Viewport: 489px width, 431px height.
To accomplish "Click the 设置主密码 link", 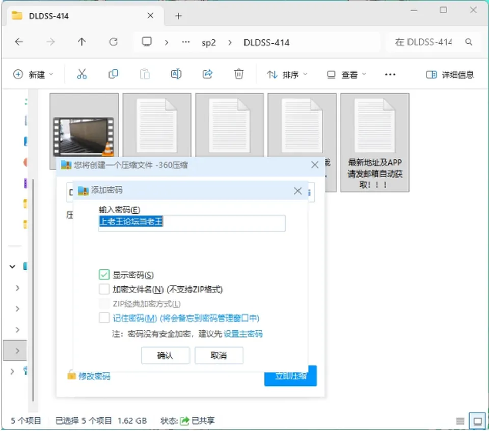I will 243,334.
